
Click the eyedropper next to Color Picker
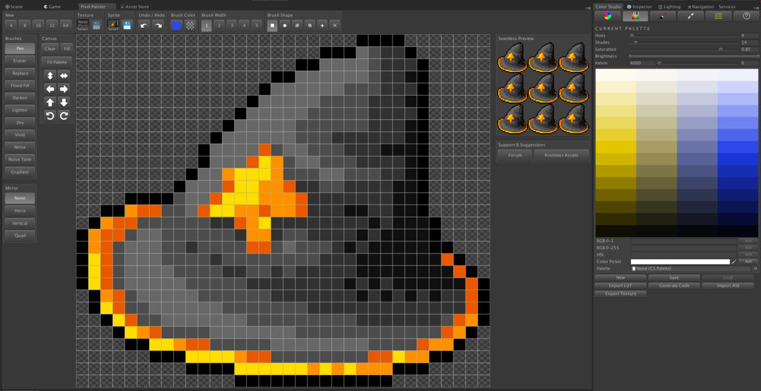click(x=734, y=262)
